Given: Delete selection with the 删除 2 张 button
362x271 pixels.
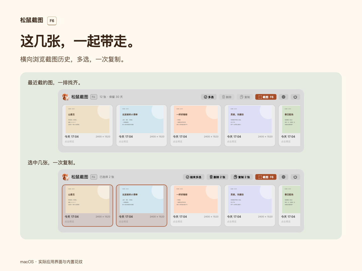Looking at the screenshot, I should 217,177.
